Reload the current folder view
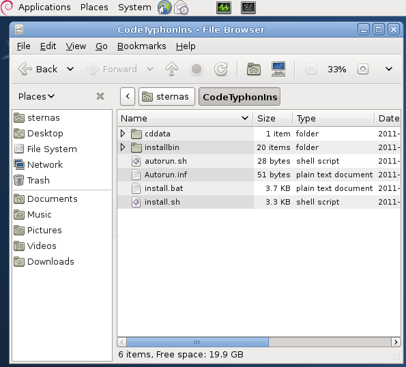This screenshot has width=406, height=367. click(221, 69)
